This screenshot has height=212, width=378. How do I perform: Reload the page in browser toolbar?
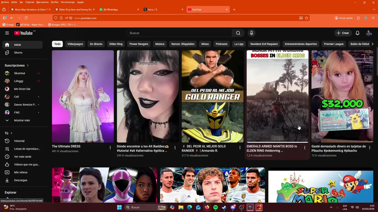point(26,18)
